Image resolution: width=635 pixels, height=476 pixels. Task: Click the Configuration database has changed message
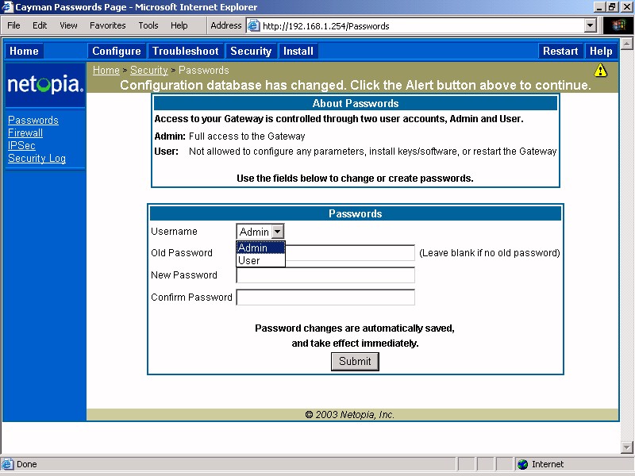pos(355,85)
